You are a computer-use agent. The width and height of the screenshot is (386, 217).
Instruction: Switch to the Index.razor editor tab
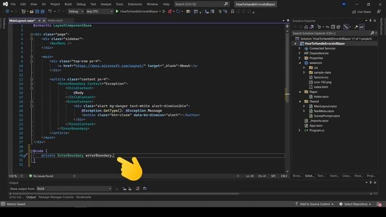(x=55, y=20)
